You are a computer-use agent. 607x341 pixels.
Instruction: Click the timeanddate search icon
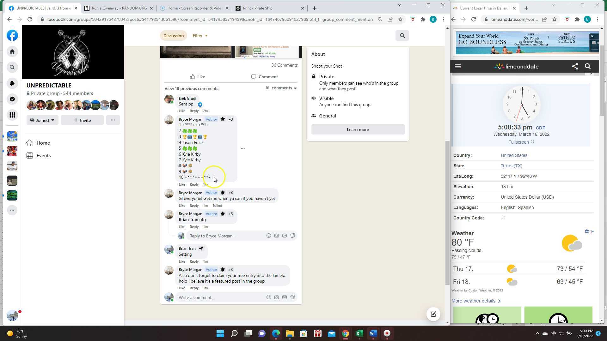click(588, 66)
